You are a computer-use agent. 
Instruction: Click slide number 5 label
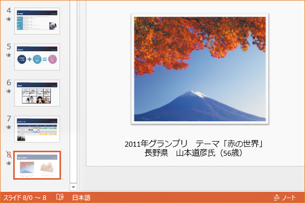tap(9, 46)
